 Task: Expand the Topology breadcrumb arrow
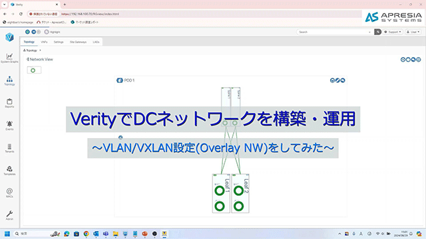click(40, 50)
